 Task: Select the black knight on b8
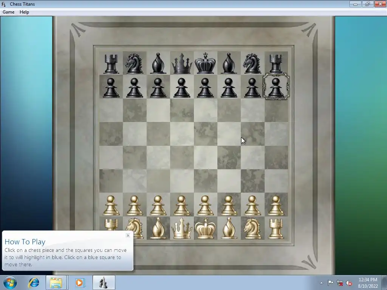point(135,63)
